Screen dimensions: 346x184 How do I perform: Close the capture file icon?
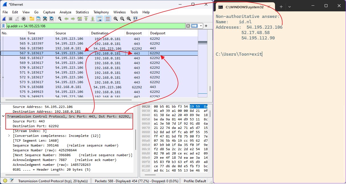click(45, 19)
